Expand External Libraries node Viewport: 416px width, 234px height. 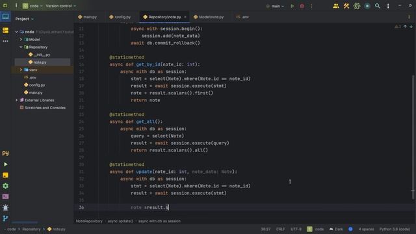coord(16,100)
